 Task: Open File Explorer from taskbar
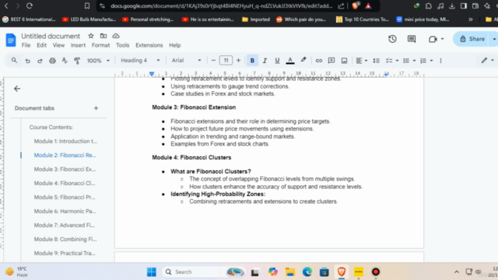[290, 271]
